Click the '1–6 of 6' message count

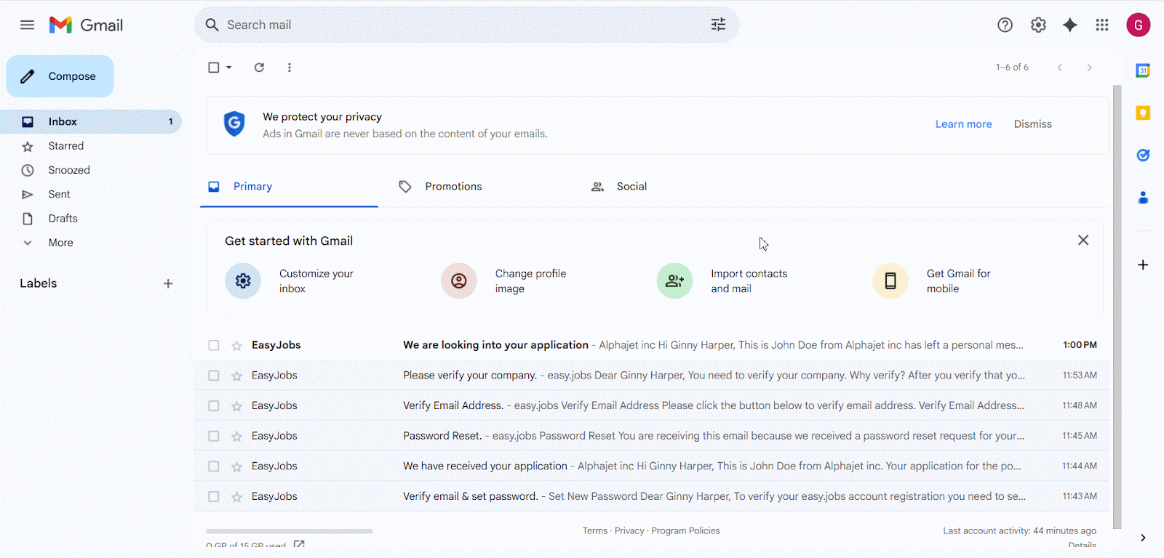pos(1012,68)
